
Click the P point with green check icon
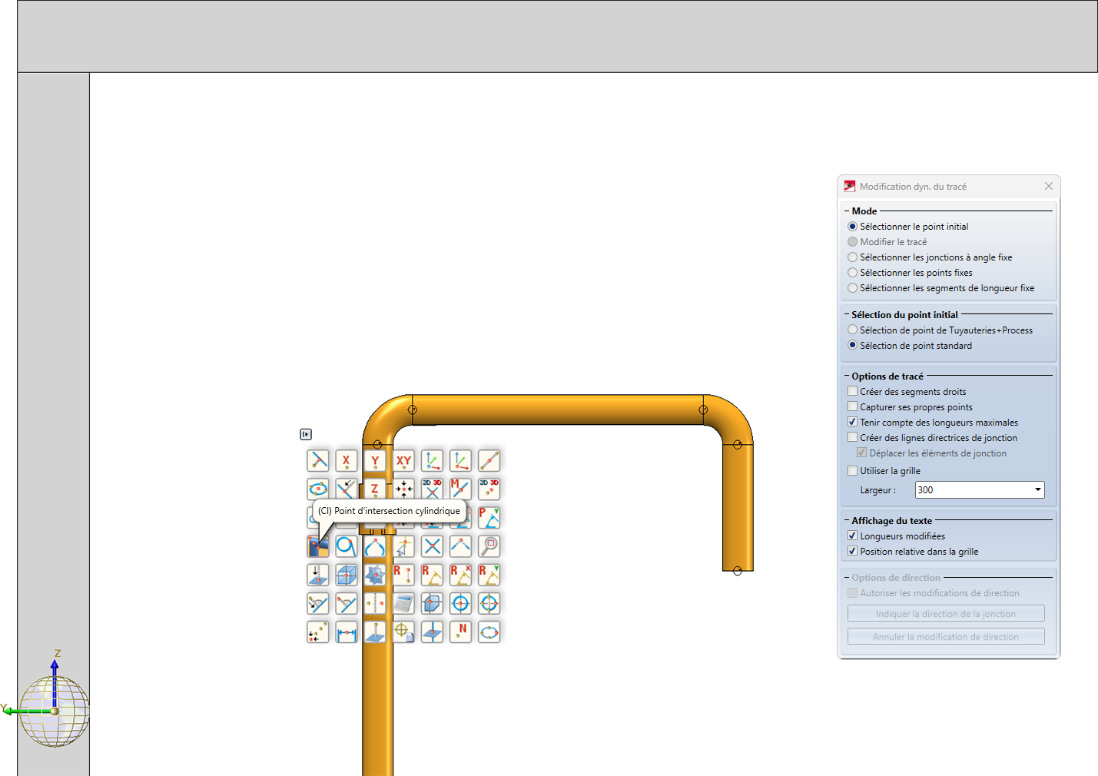pyautogui.click(x=489, y=517)
